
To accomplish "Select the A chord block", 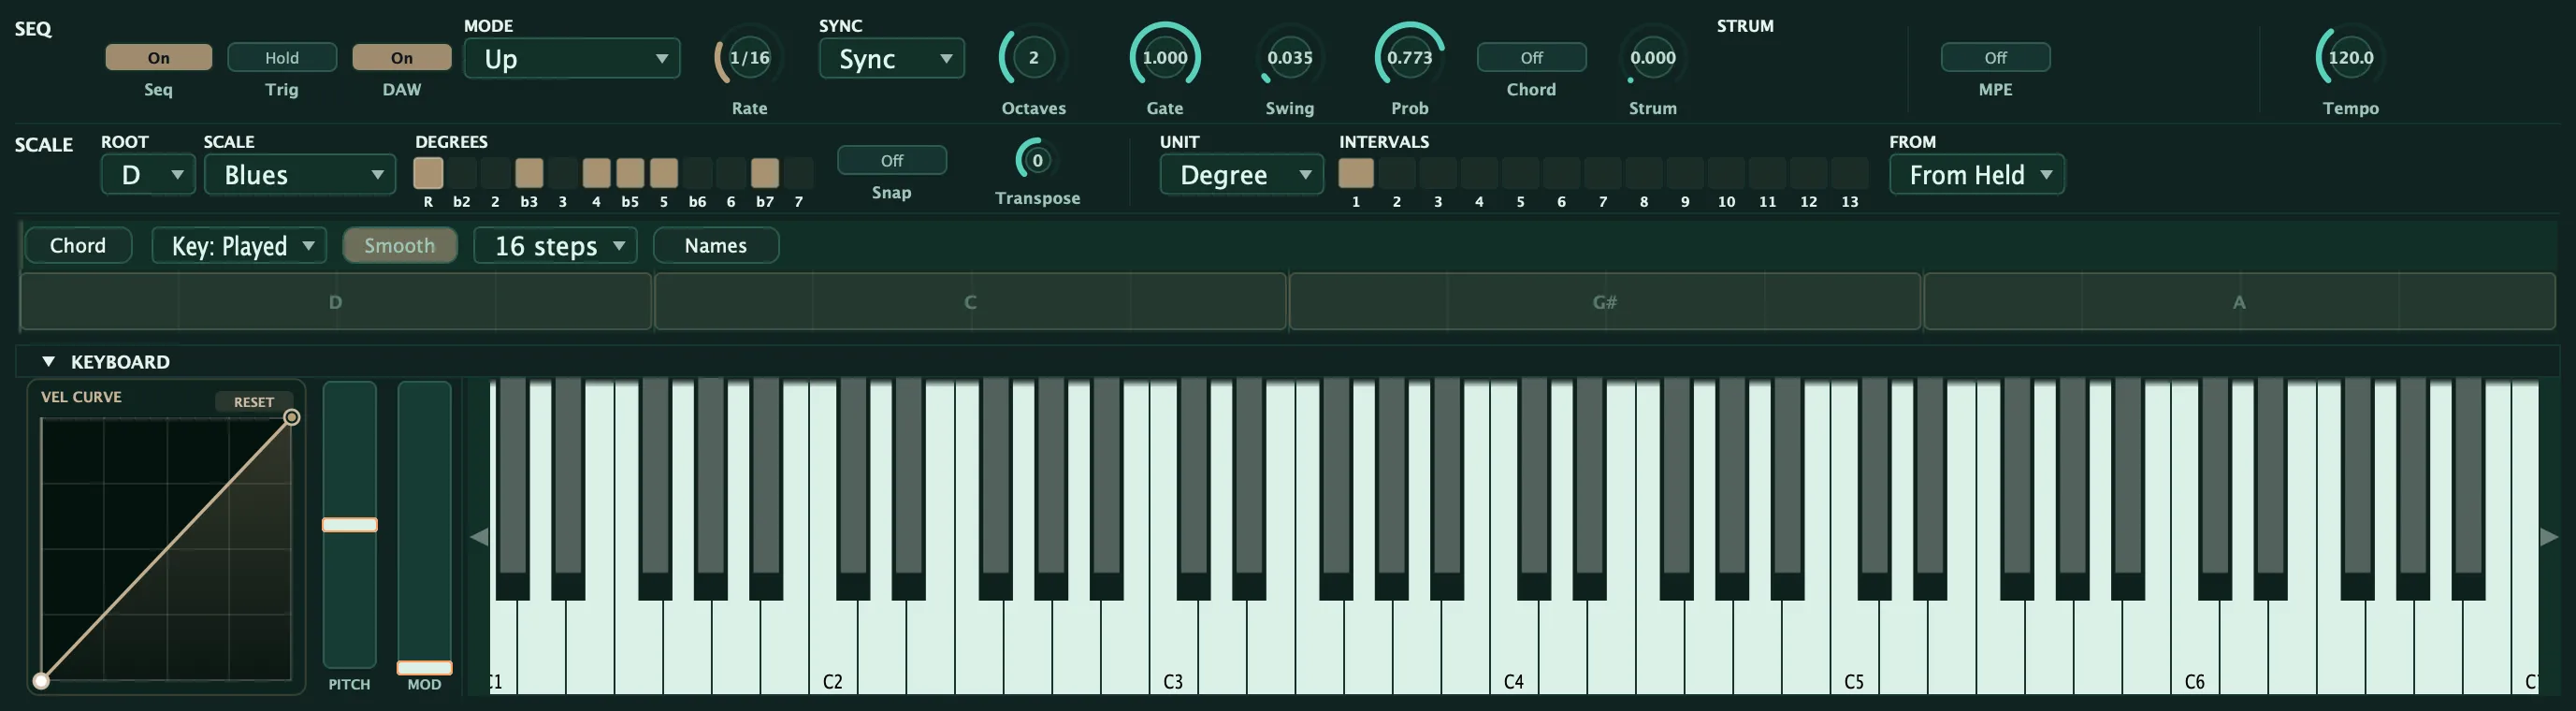I will (2239, 301).
